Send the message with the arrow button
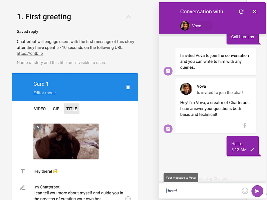267x200 pixels. [x=257, y=191]
